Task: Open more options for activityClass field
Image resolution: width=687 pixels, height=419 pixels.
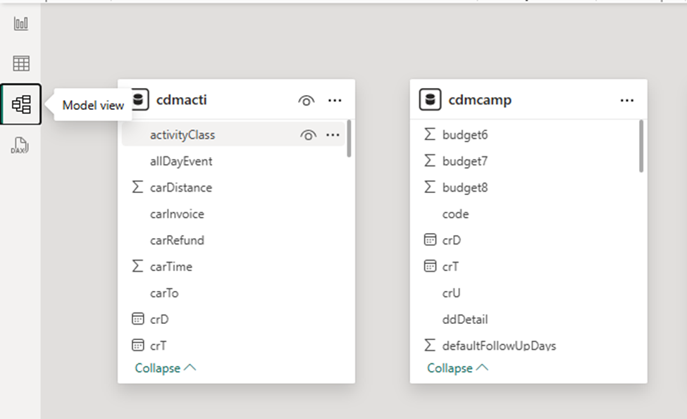Action: coord(333,135)
